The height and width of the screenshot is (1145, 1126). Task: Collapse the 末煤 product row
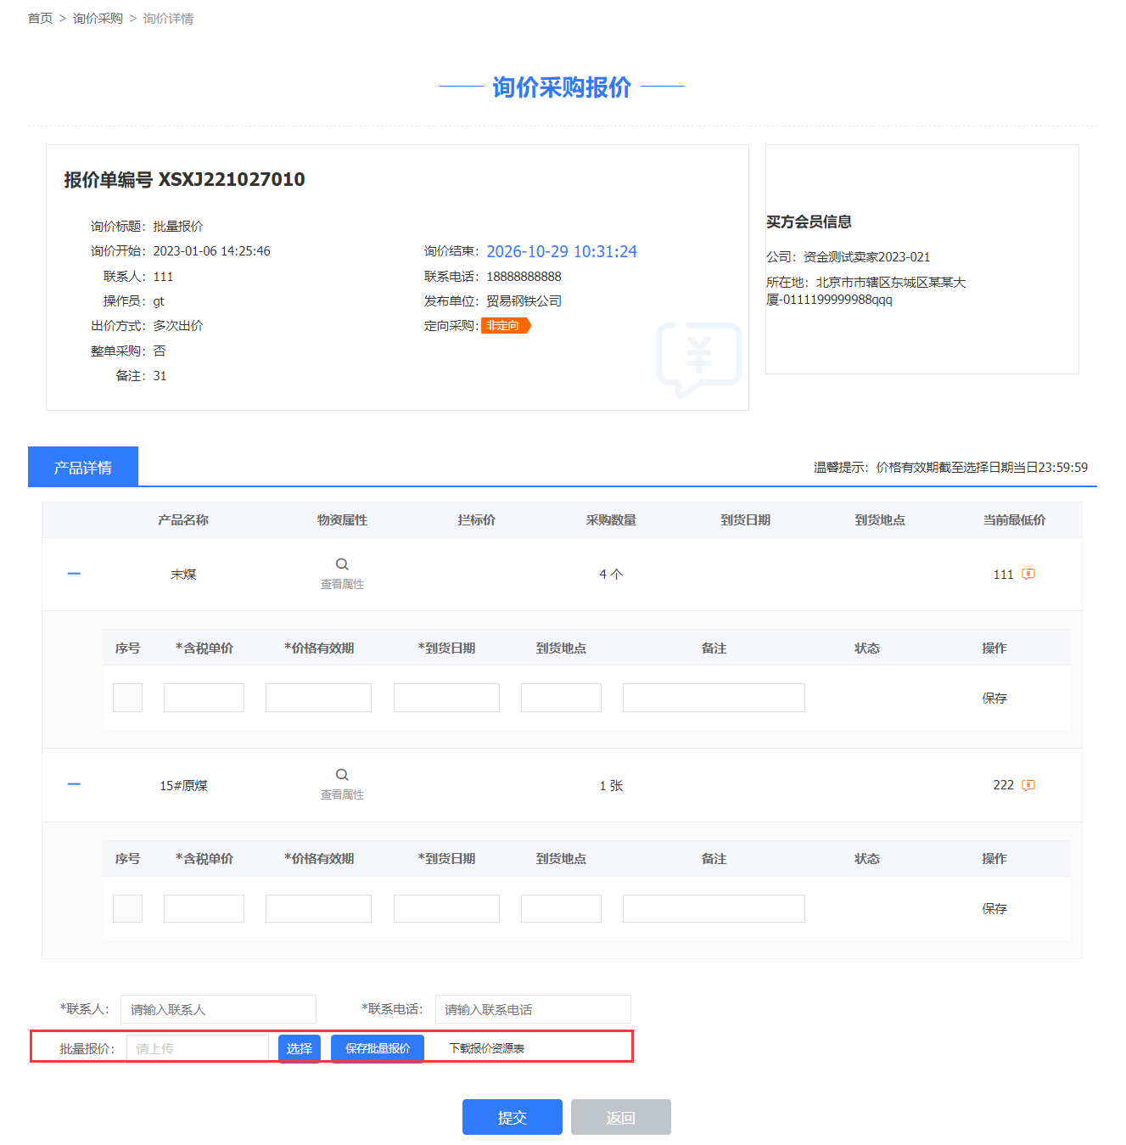pos(74,574)
